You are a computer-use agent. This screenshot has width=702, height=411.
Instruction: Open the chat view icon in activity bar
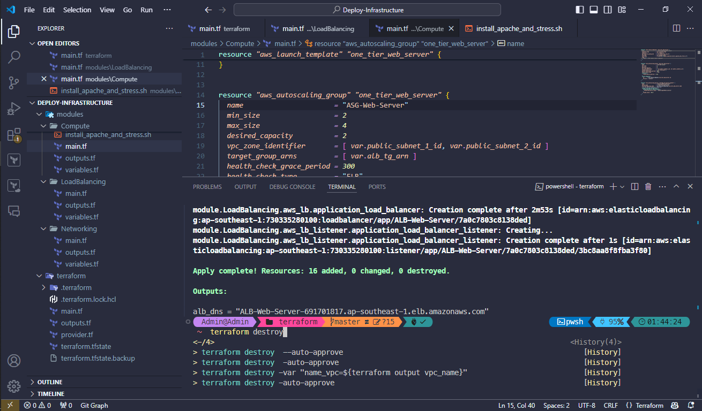(x=14, y=211)
